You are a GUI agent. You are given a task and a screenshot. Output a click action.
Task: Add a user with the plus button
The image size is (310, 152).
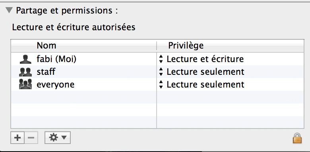click(17, 138)
